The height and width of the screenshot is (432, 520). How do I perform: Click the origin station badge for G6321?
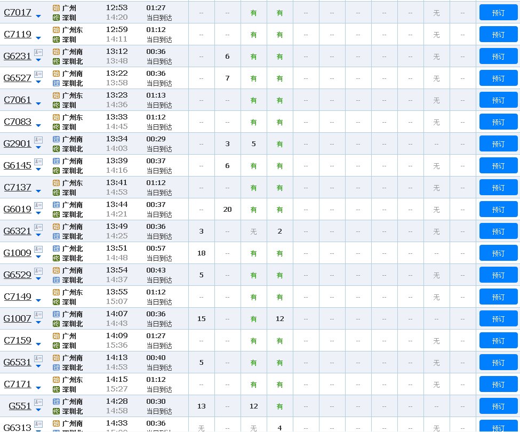[57, 227]
